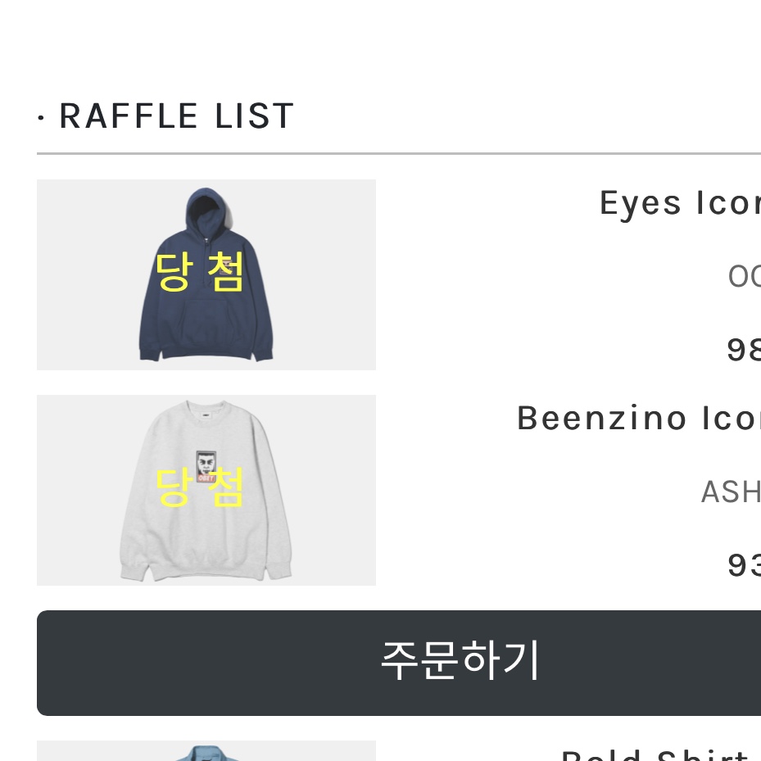Click the price starting with 98

743,350
